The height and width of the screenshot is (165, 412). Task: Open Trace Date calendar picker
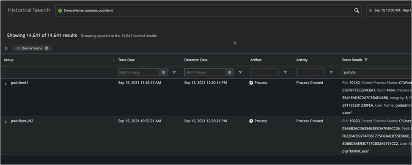click(163, 72)
